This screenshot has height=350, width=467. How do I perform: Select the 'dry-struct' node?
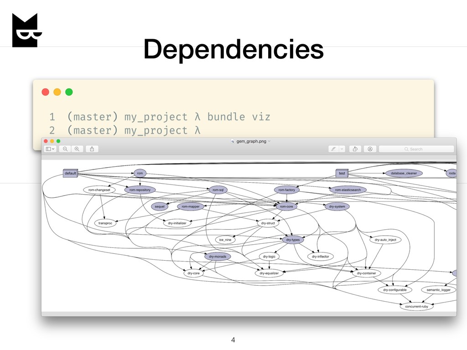(x=268, y=223)
